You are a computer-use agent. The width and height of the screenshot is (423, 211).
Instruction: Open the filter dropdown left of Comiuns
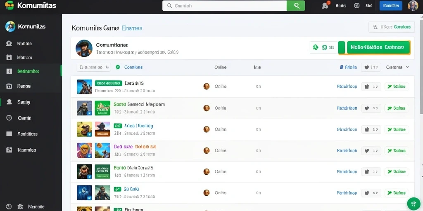[x=94, y=67]
